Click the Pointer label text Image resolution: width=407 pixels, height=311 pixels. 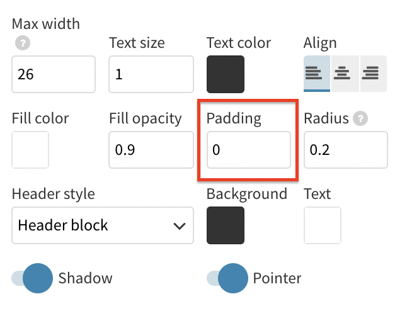tap(277, 278)
